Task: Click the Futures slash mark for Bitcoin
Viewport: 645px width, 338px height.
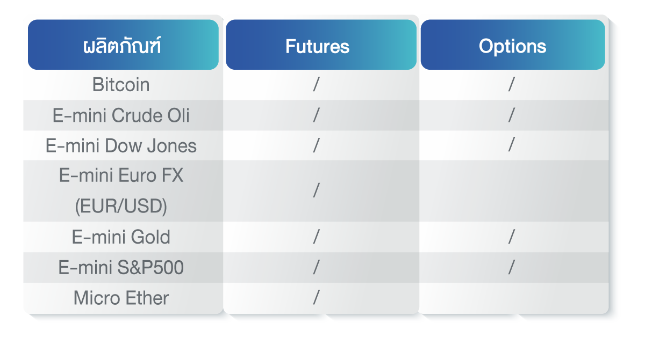Action: [x=317, y=85]
